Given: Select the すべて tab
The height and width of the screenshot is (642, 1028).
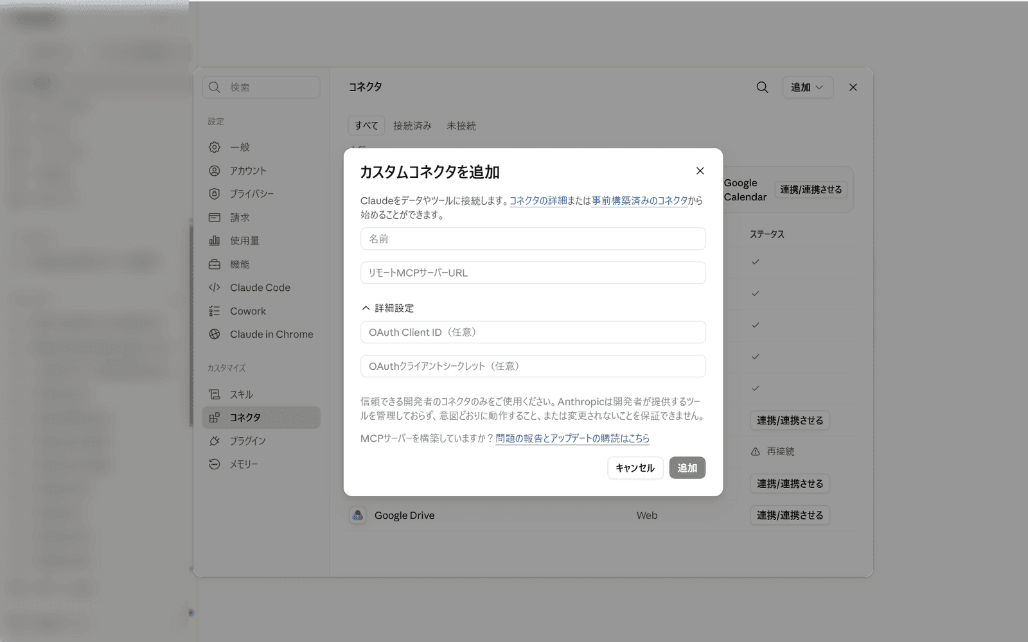Looking at the screenshot, I should coord(366,126).
